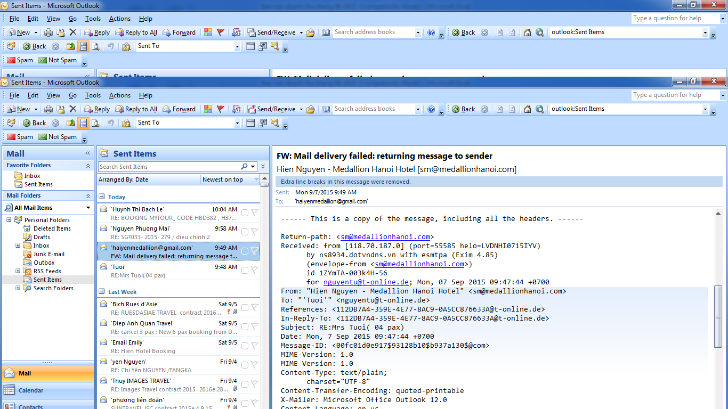Click Spam button in the front Outlook window
Screen dimensions: 728x409
20,137
